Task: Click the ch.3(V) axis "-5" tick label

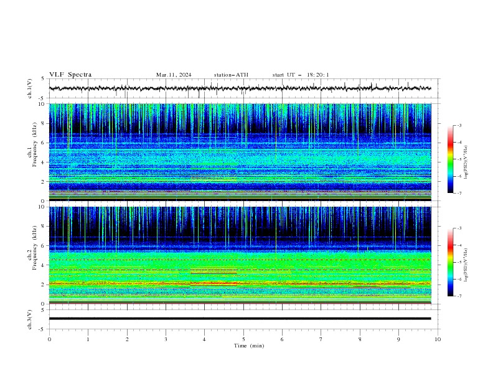Action: click(42, 329)
